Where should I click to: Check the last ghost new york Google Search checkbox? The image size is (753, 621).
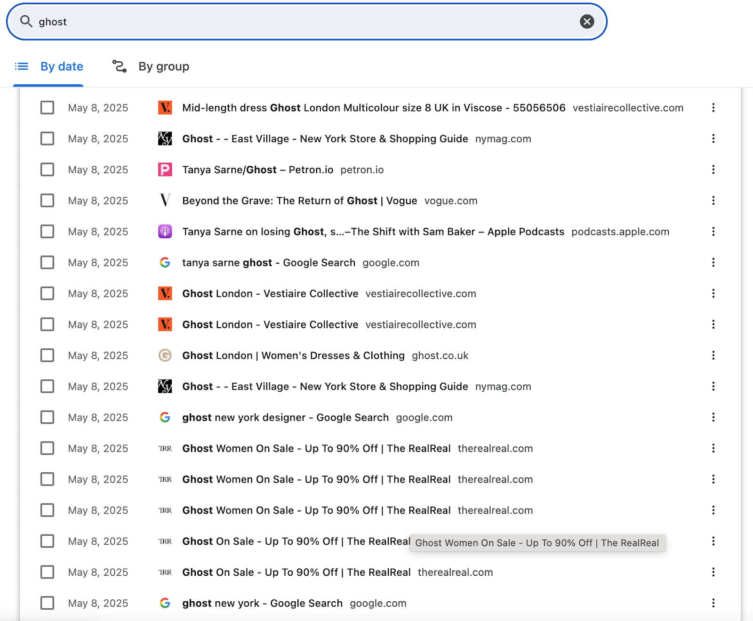pyautogui.click(x=47, y=603)
